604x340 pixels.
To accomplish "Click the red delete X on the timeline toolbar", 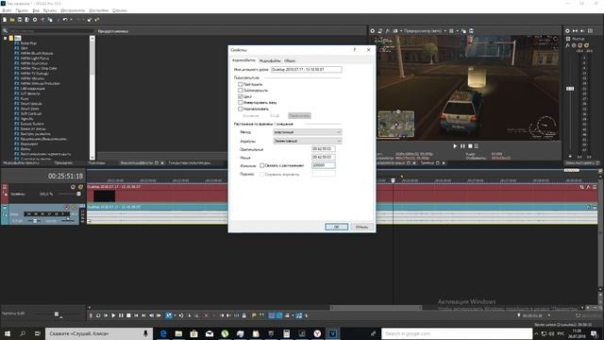I will click(206, 315).
